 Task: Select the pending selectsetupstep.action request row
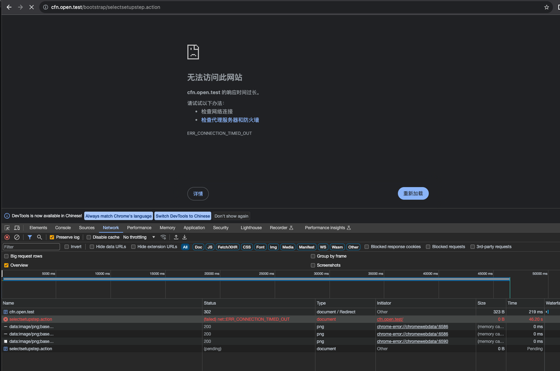click(280, 349)
